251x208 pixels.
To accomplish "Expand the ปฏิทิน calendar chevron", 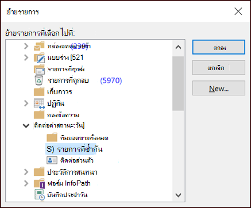I will tap(26, 103).
